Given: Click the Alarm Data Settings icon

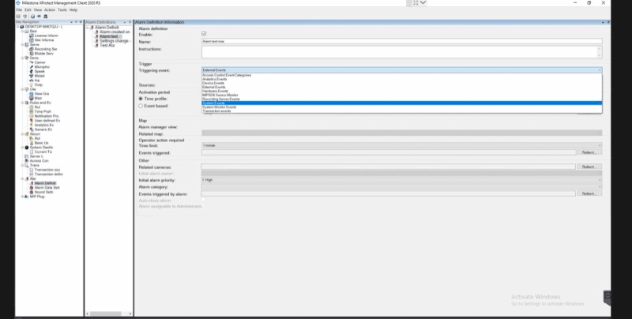Looking at the screenshot, I should click(32, 188).
